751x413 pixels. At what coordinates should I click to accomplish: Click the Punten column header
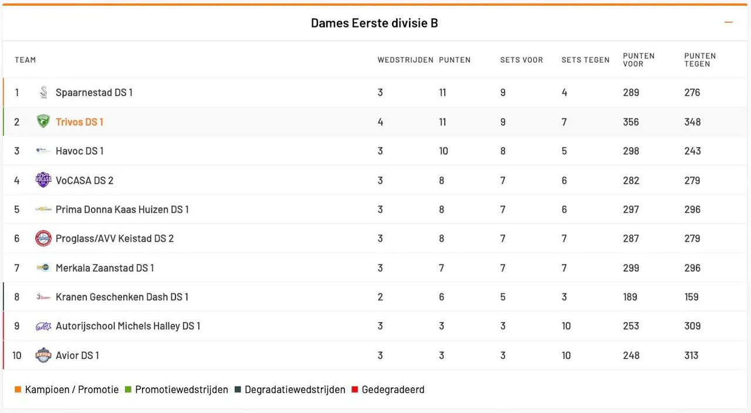(x=455, y=60)
